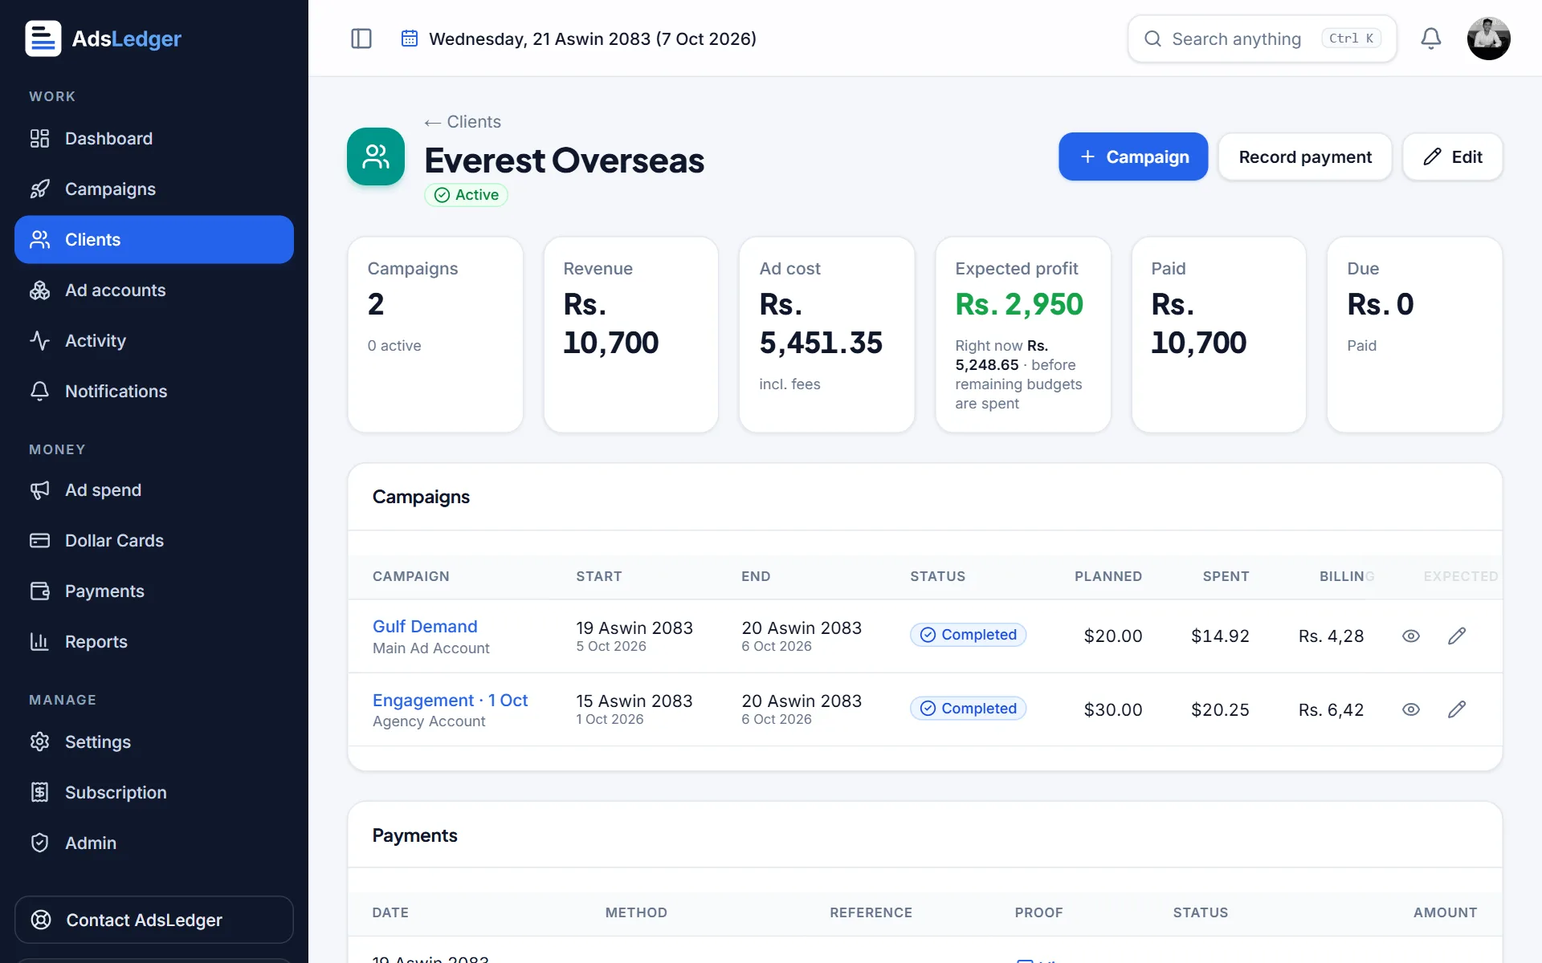Select Clients in the sidebar
Image resolution: width=1542 pixels, height=963 pixels.
[154, 240]
